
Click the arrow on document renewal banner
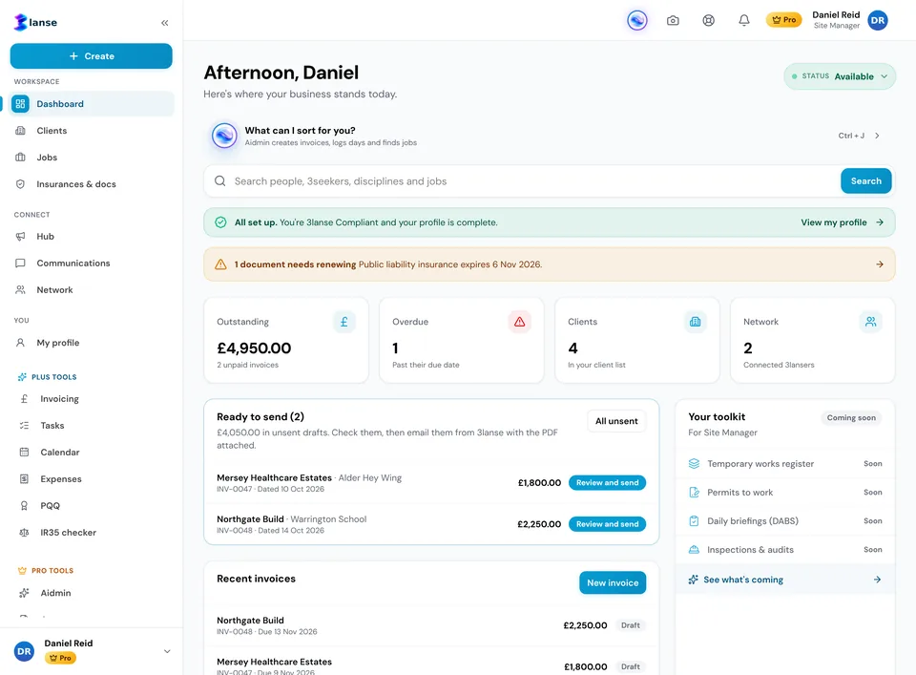coord(880,264)
